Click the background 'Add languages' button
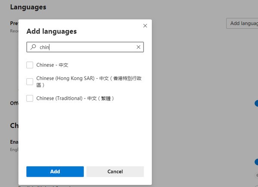This screenshot has height=187, width=258. pos(242,24)
